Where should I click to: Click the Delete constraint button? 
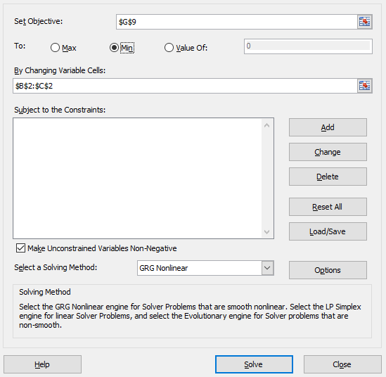click(x=328, y=177)
